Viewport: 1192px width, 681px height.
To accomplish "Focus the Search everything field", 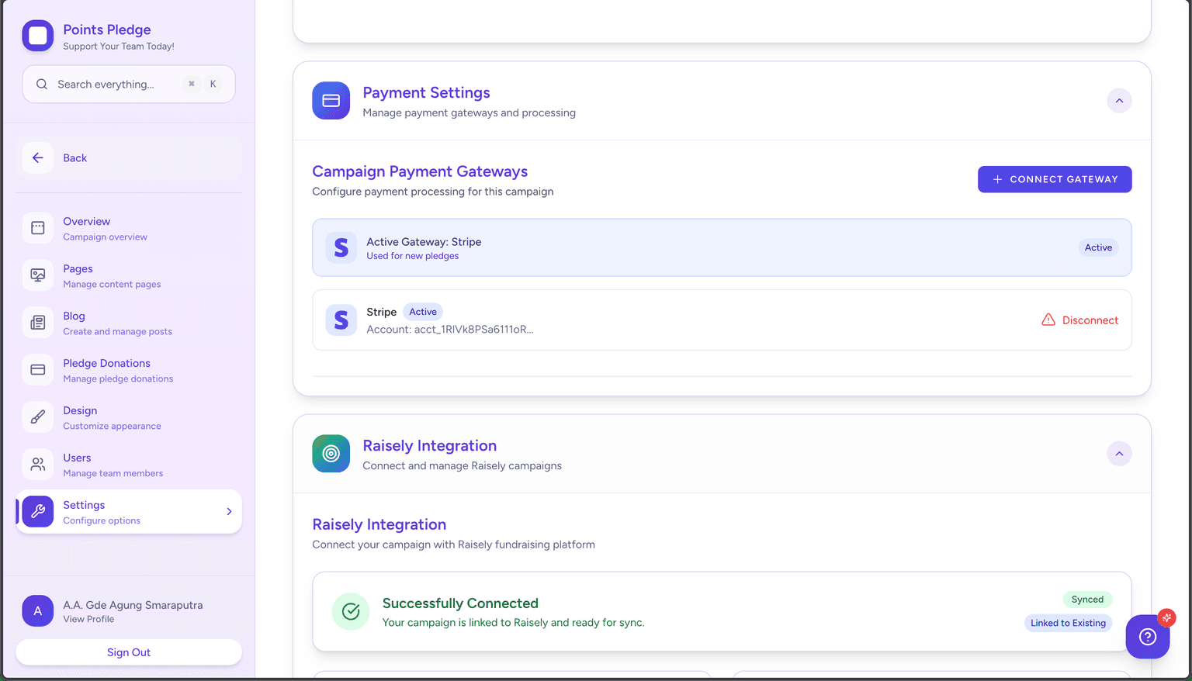I will coord(116,85).
